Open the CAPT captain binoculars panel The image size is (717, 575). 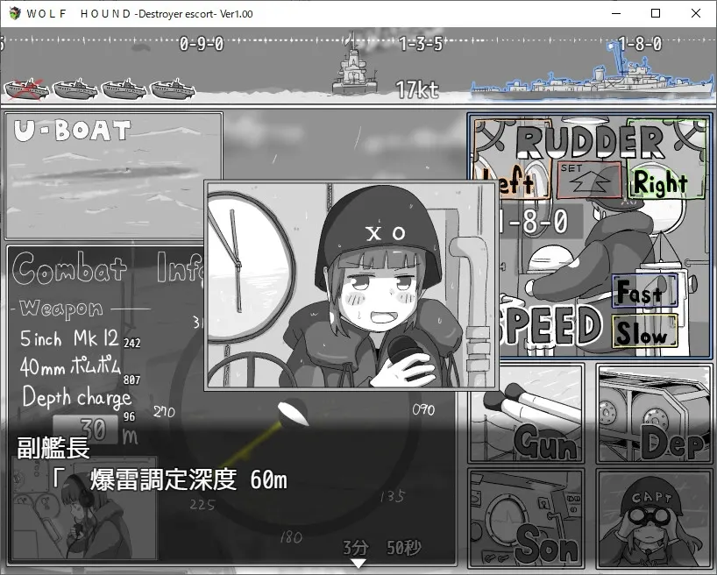(x=654, y=518)
